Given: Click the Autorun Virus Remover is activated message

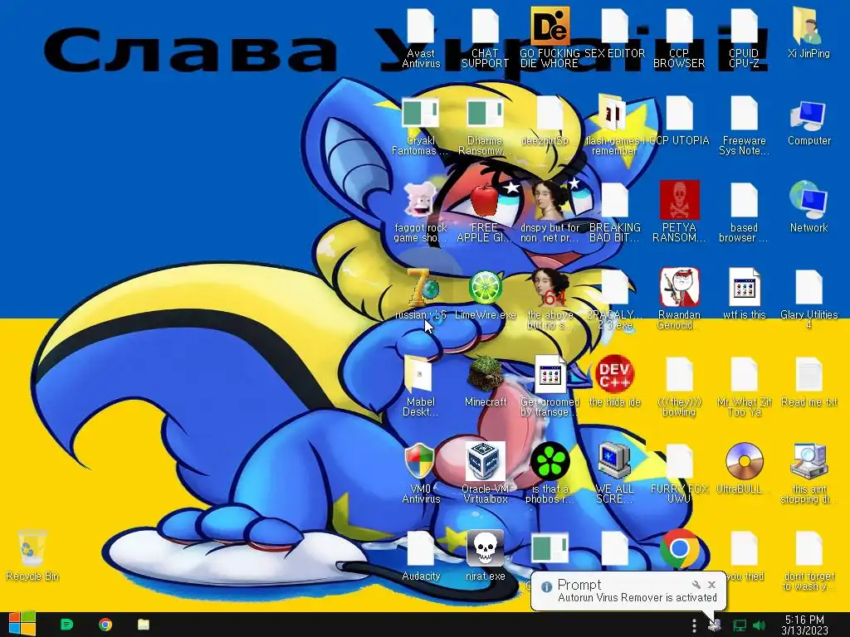Looking at the screenshot, I should tap(637, 597).
